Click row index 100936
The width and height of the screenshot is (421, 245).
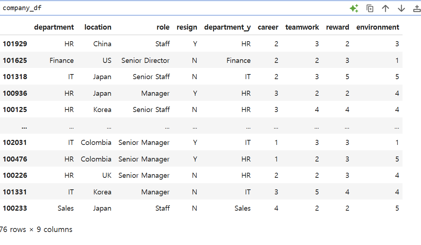click(x=15, y=94)
